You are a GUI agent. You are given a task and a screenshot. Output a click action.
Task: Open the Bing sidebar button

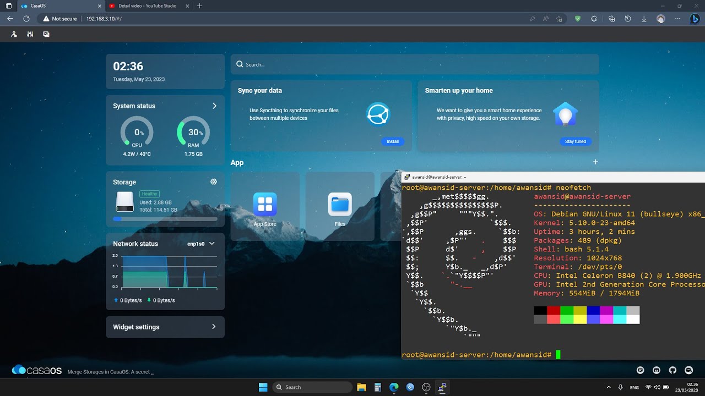[695, 19]
